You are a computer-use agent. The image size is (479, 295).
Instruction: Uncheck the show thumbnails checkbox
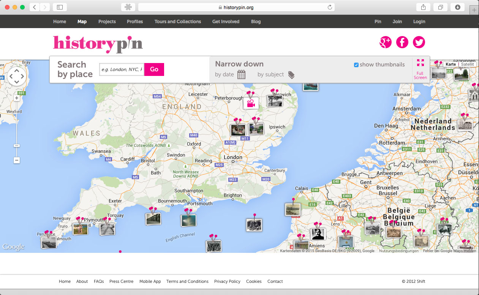[356, 65]
